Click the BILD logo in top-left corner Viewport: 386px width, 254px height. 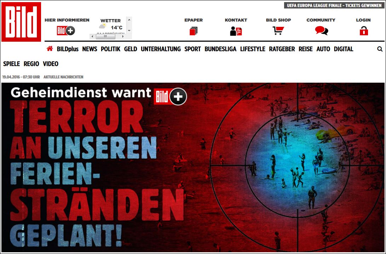click(21, 22)
